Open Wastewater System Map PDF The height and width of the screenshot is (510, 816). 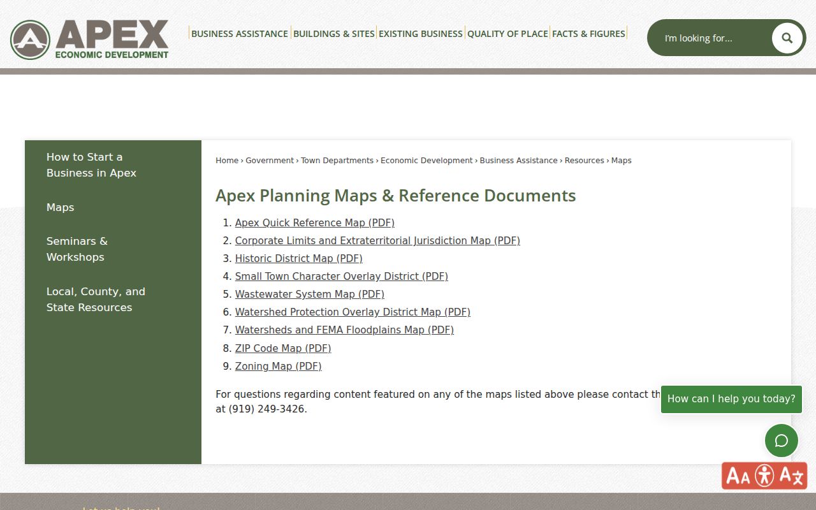310,294
